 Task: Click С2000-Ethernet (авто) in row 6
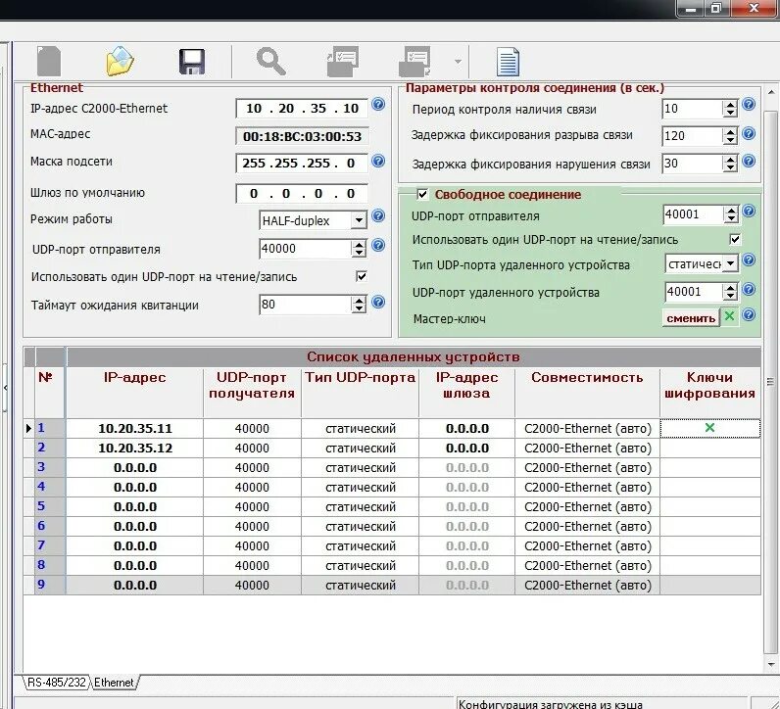[588, 526]
